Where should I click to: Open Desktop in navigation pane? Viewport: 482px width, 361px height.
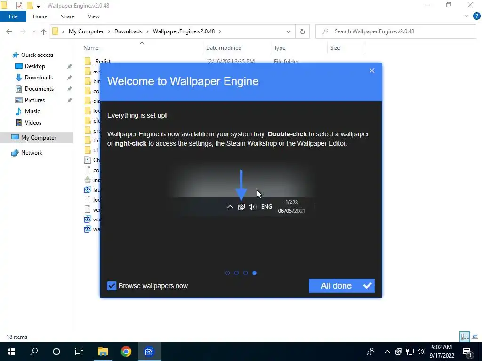tap(35, 66)
